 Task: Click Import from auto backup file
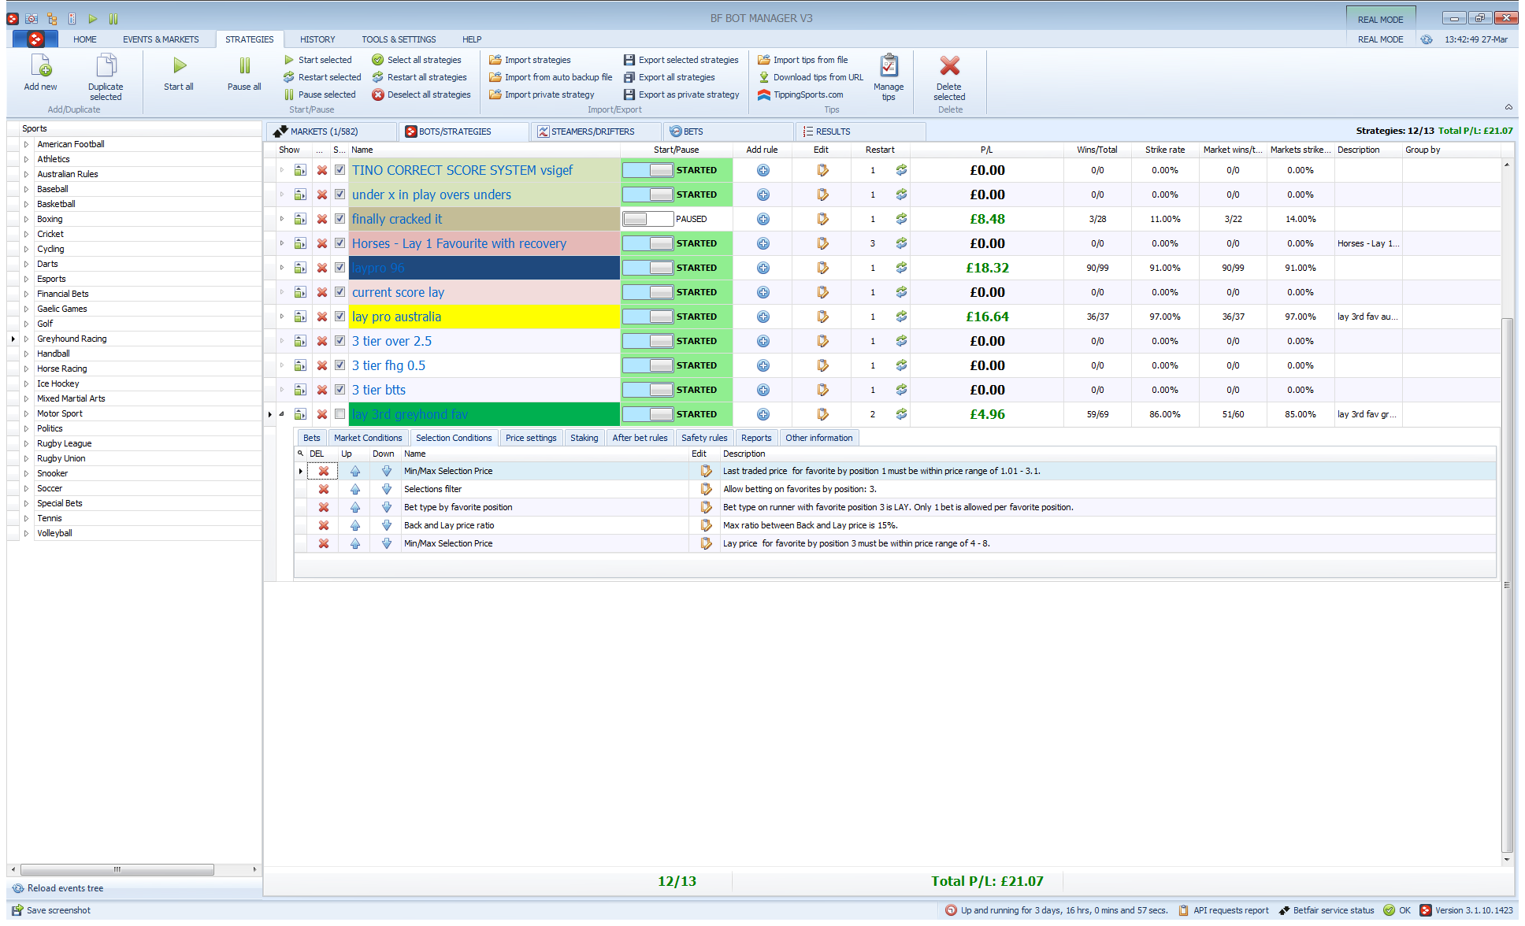coord(551,77)
